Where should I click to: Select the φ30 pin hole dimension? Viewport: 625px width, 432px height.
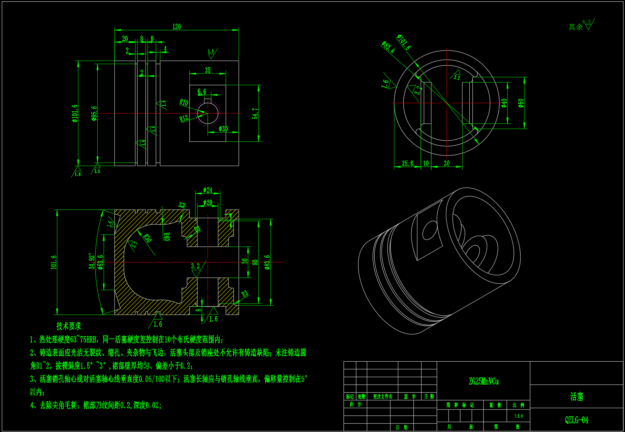223,129
